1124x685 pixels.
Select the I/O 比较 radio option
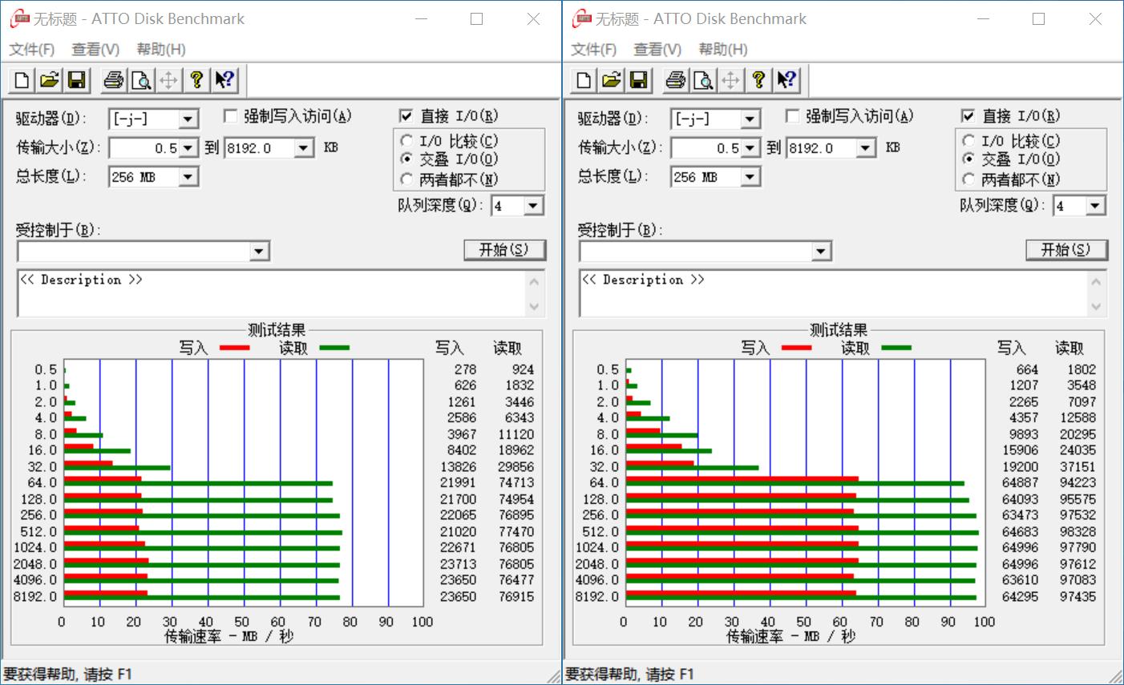click(407, 140)
